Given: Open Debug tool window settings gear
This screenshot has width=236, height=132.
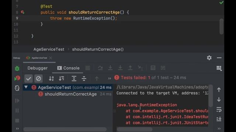Looking at the screenshot, I should [209, 58].
